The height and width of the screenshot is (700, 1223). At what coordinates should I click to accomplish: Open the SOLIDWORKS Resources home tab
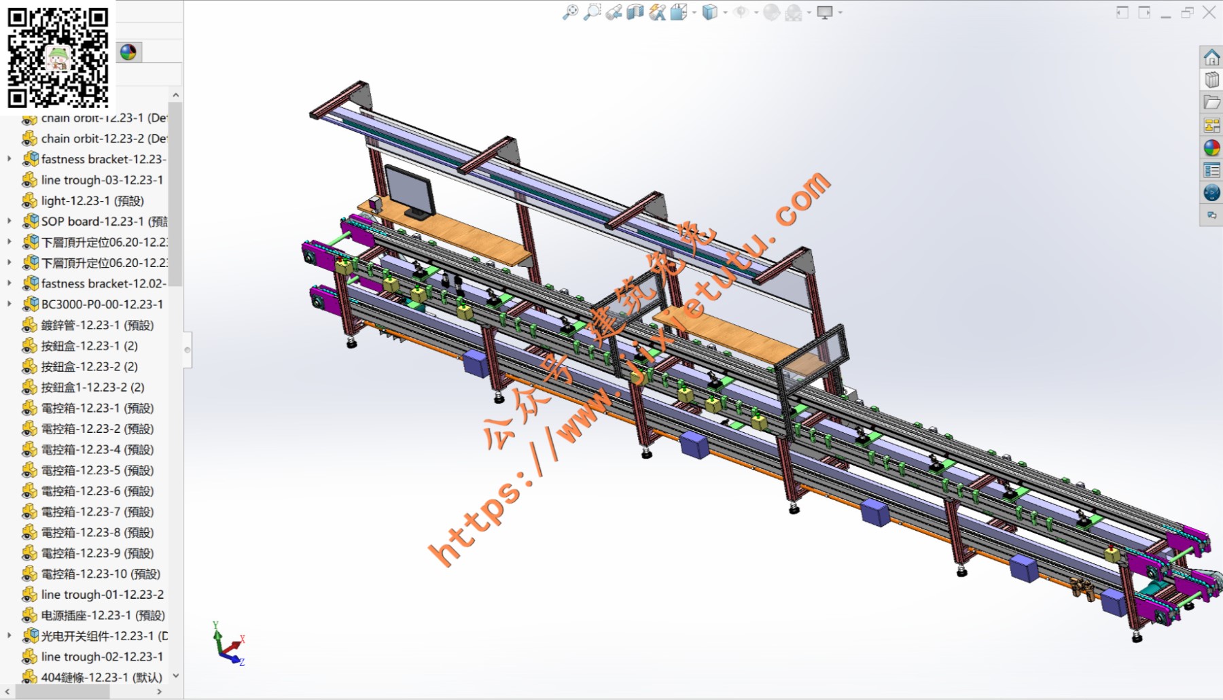1211,58
